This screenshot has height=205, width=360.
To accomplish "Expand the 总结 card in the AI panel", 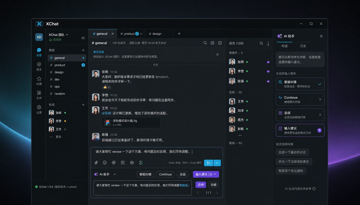I will tap(300, 115).
